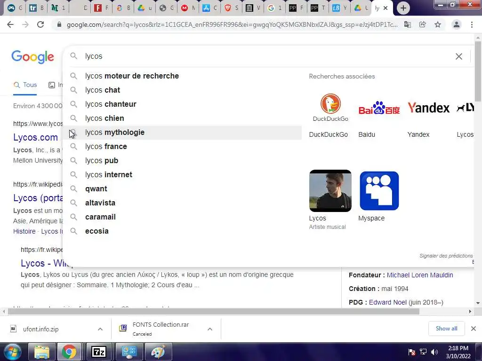Click the volume speaker tray icon
The width and height of the screenshot is (482, 361).
point(434,352)
